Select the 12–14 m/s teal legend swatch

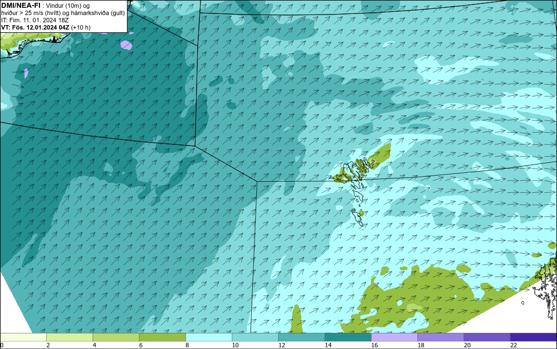click(x=301, y=337)
